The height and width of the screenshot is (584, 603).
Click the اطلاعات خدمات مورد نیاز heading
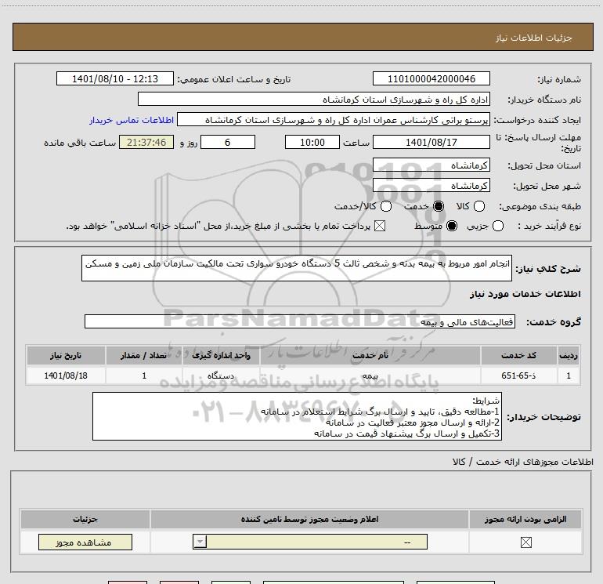(525, 294)
